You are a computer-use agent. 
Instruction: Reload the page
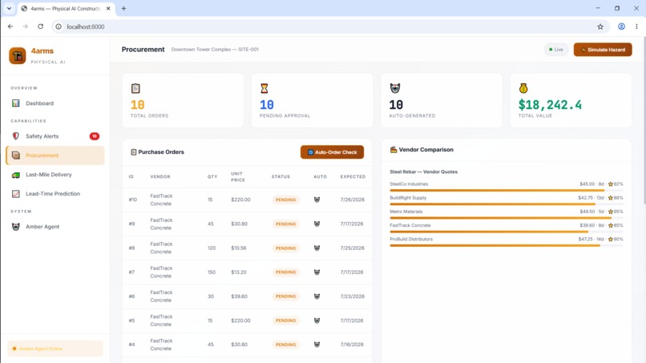(40, 26)
